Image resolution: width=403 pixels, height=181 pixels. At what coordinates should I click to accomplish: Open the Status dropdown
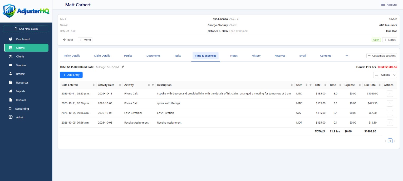[x=390, y=40]
